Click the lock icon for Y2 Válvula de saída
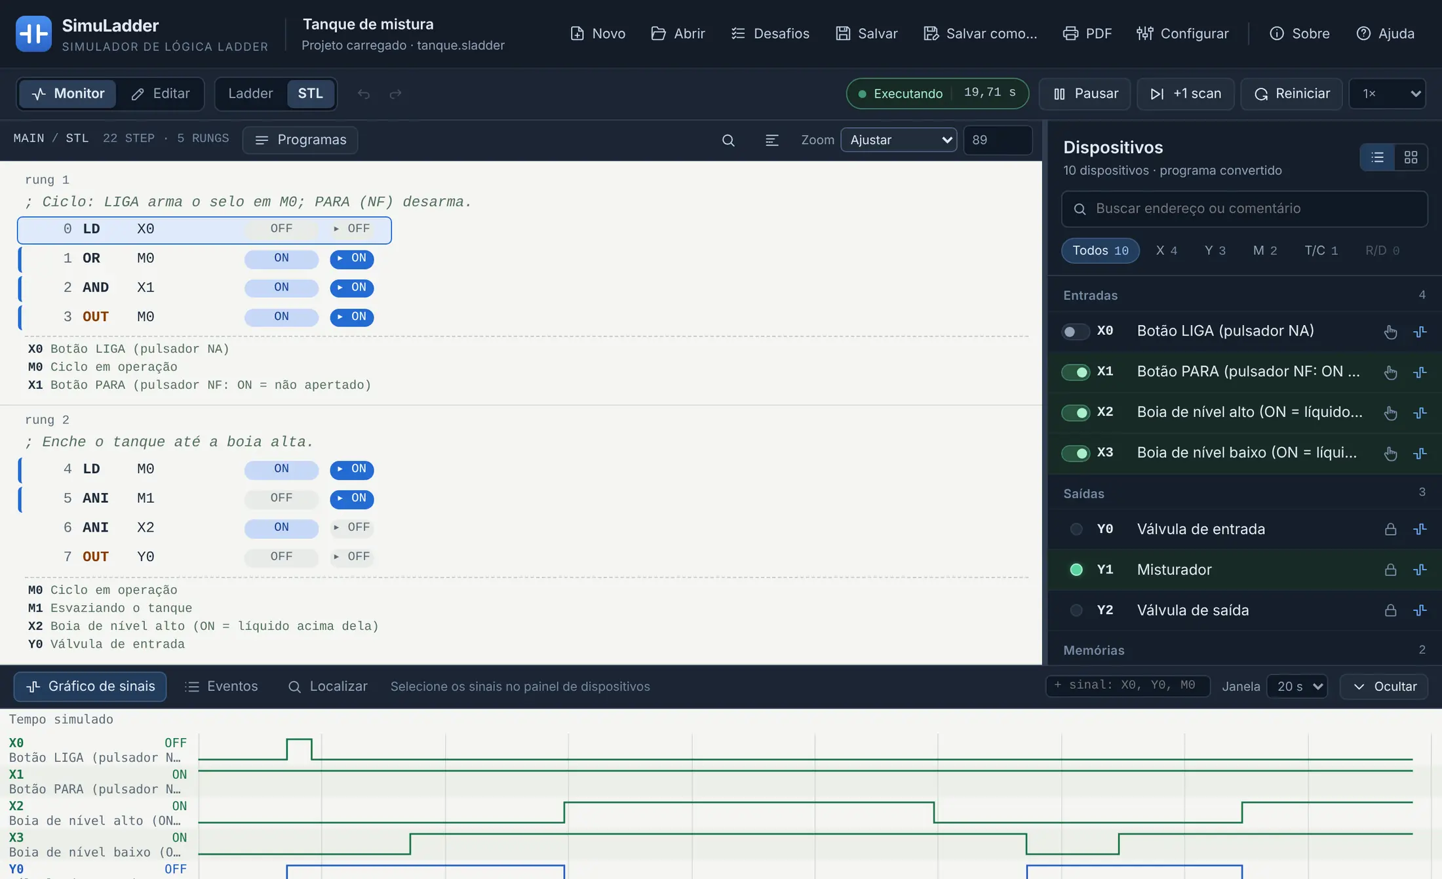 [x=1390, y=611]
